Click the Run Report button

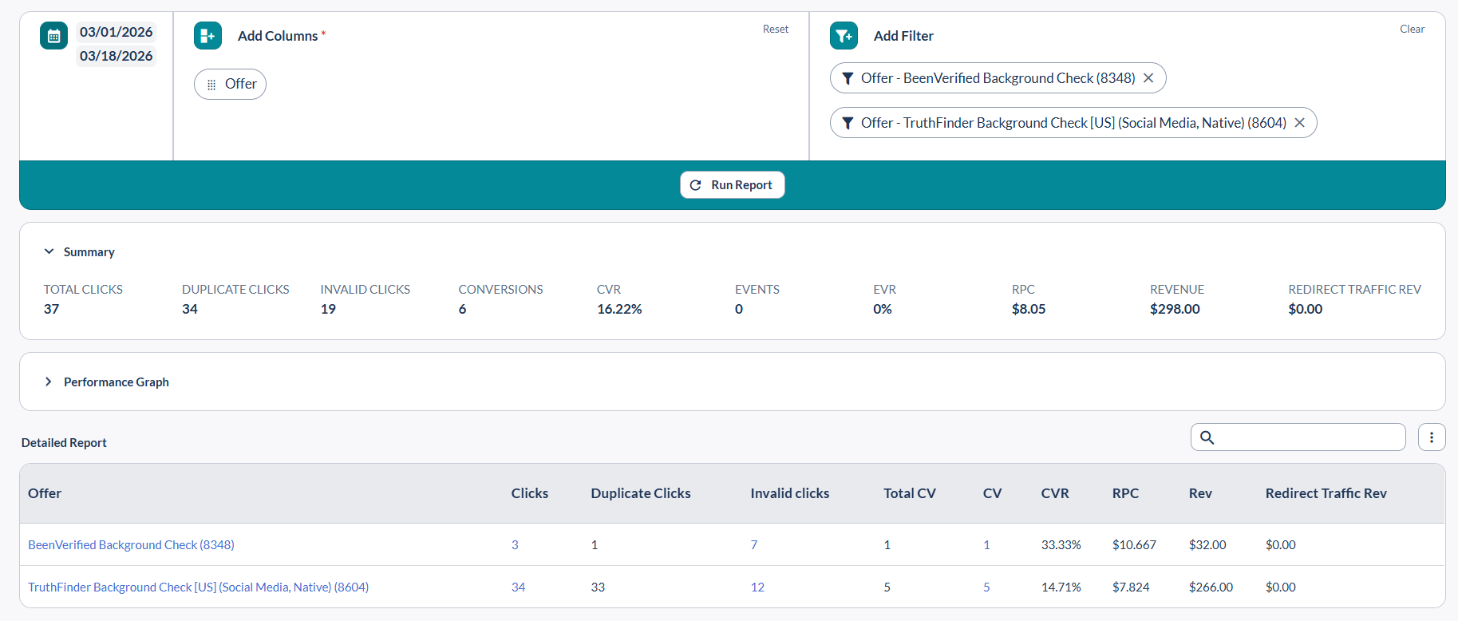pyautogui.click(x=732, y=185)
